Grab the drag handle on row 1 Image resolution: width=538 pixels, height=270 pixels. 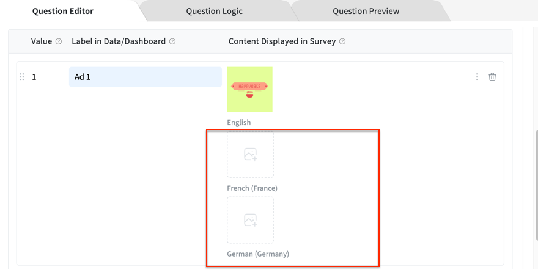pos(22,77)
